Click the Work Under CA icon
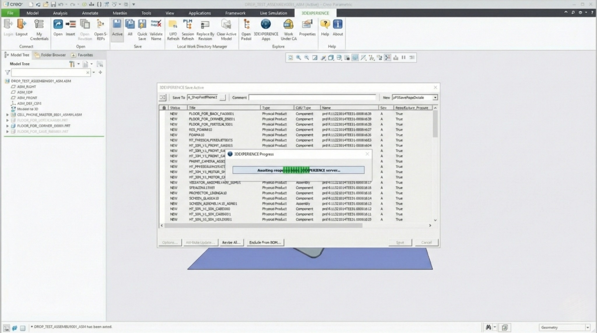The image size is (597, 333). (x=288, y=25)
